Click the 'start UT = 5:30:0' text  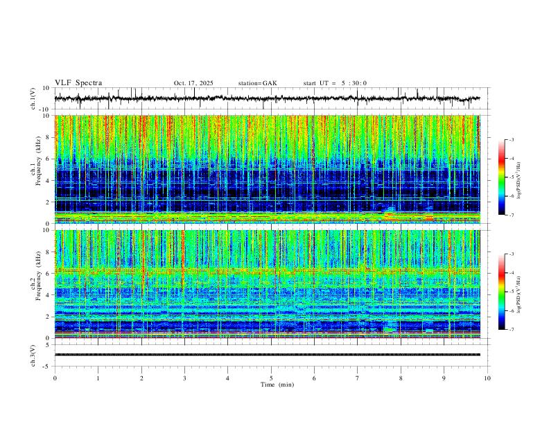335,83
